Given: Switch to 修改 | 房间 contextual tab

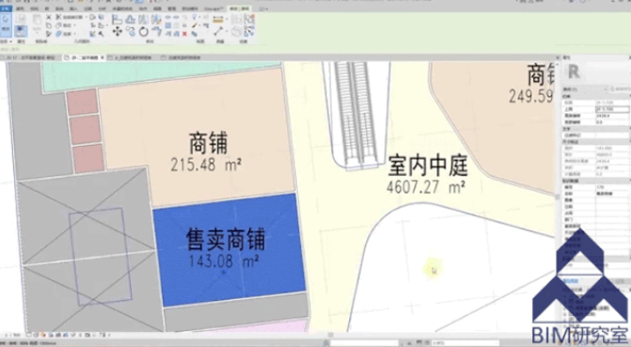Looking at the screenshot, I should pyautogui.click(x=239, y=8).
